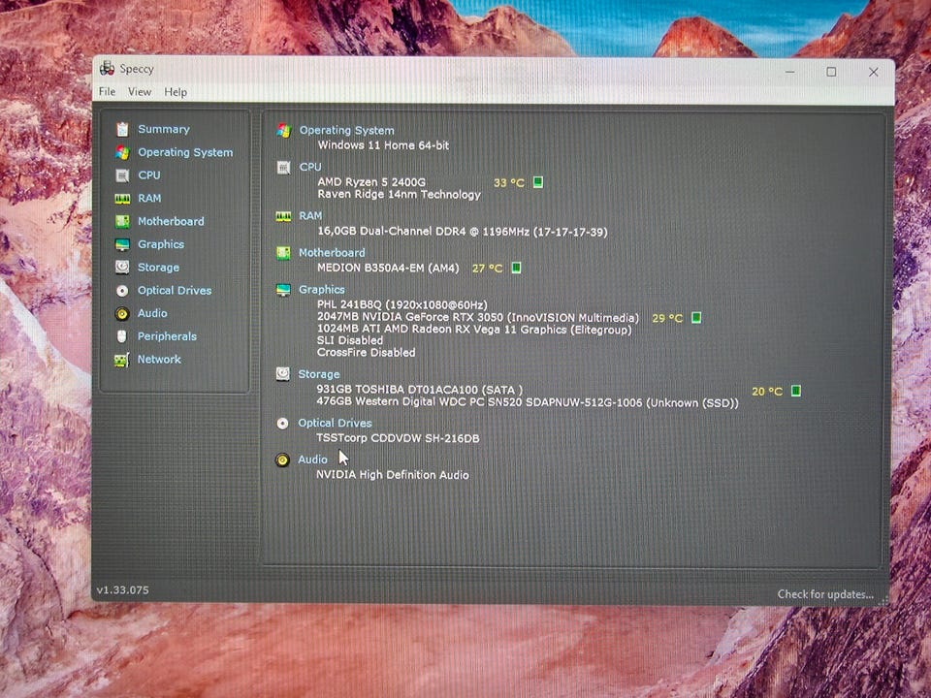Click the Speccy app icon in title bar
The height and width of the screenshot is (698, 931).
coord(108,69)
